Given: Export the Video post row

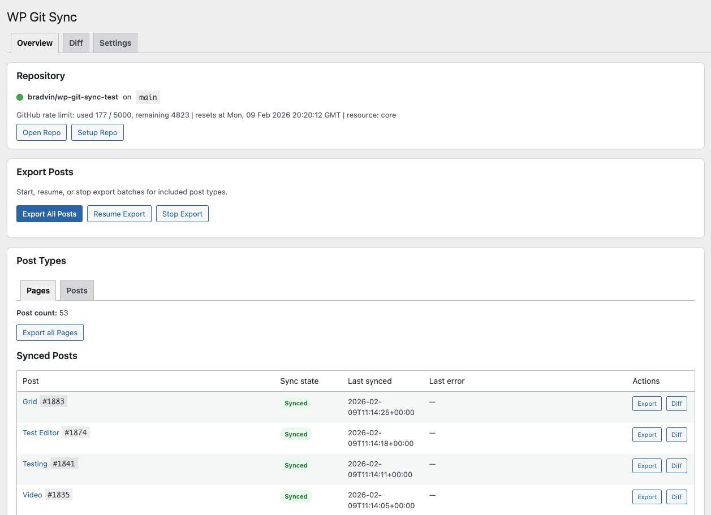Looking at the screenshot, I should pyautogui.click(x=647, y=497).
